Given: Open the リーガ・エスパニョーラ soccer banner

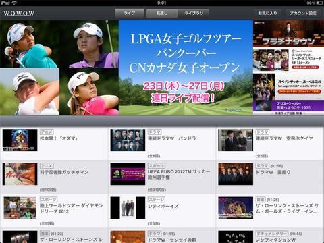Looking at the screenshot, I should pos(288,60).
